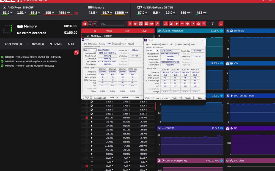275x171 pixels.
Task: Open Bench tab in Slot #4 CPU-Z window
Action: click(186, 45)
